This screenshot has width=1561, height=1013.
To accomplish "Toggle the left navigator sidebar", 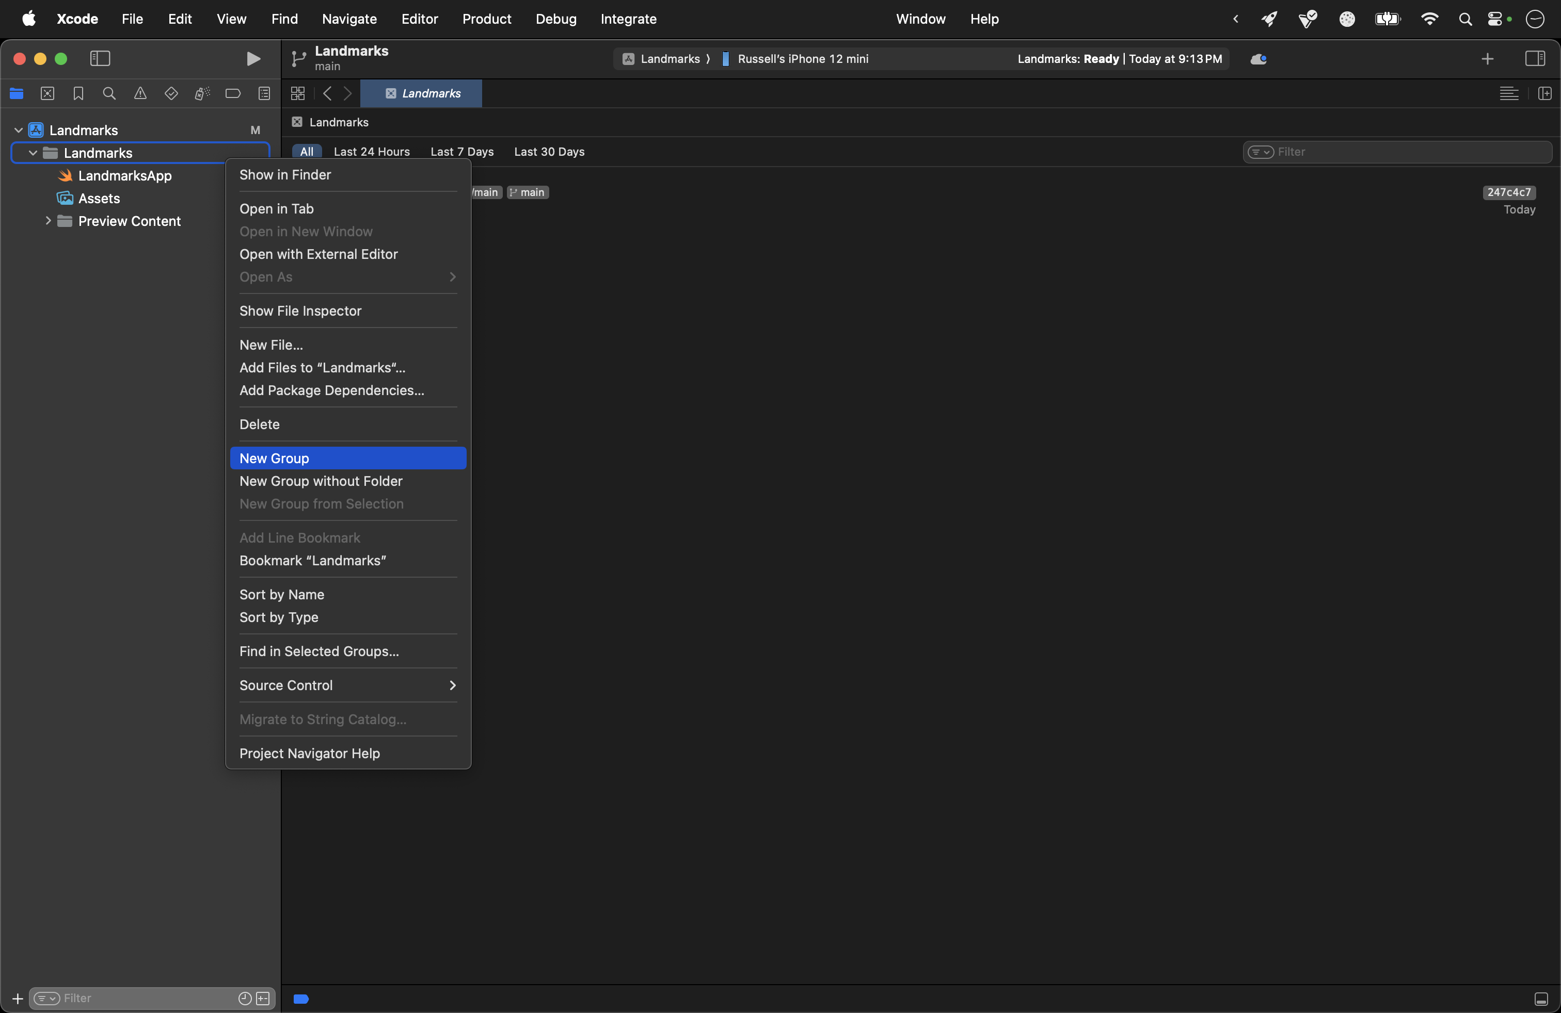I will (x=99, y=58).
